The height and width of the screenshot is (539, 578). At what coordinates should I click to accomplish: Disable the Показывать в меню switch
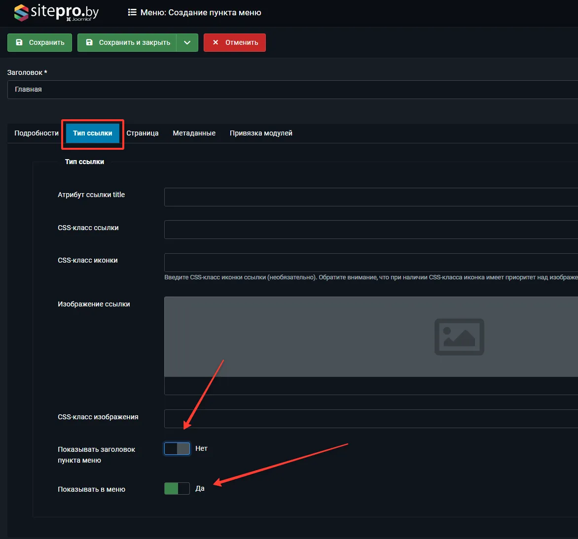point(177,488)
